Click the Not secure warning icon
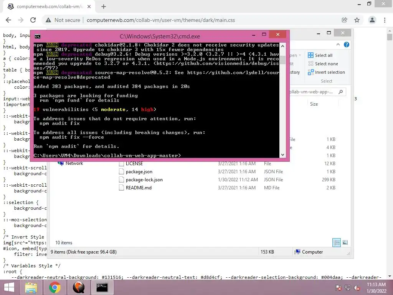The height and width of the screenshot is (295, 393). [x=48, y=20]
